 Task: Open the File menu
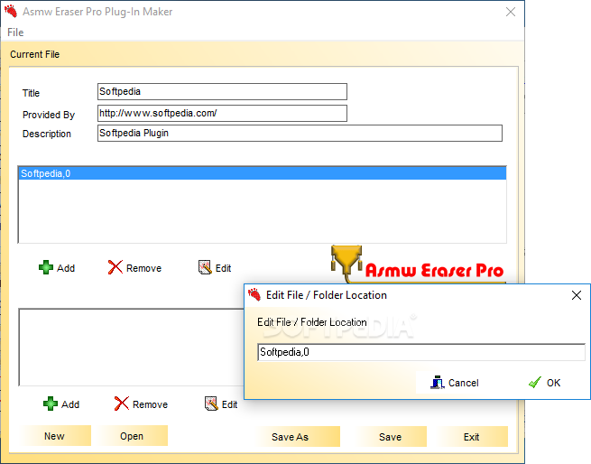pyautogui.click(x=15, y=32)
